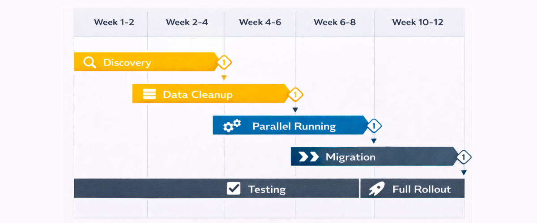Image resolution: width=537 pixels, height=223 pixels.
Task: Select the Parallel Running milestone diamond
Action: [x=374, y=126]
